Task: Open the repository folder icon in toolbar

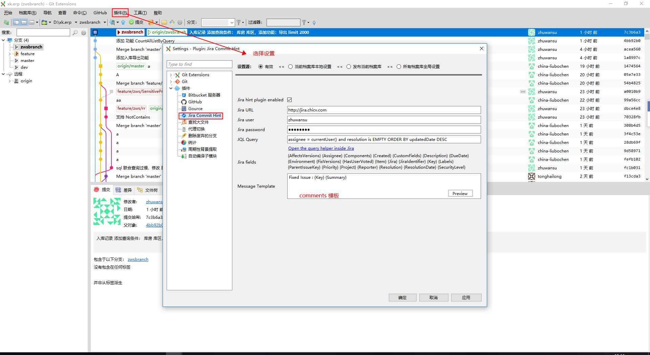Action: 44,22
